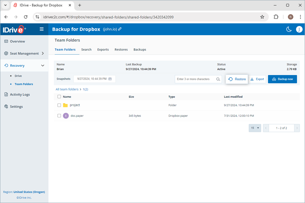Toggle dark mode with the moon icon
Screen dimensions: 305x203
point(289,29)
